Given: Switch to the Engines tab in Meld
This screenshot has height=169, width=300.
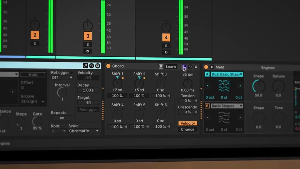Looking at the screenshot, I should click(x=268, y=67).
